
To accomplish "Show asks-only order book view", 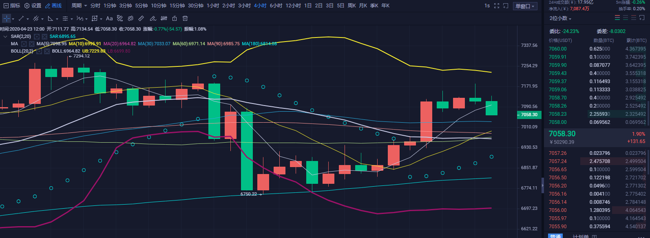I will click(634, 18).
